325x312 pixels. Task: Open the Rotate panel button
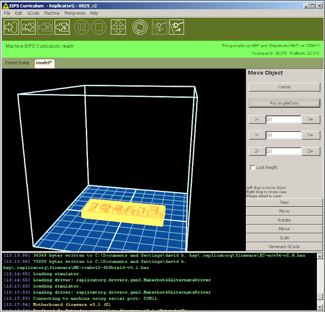284,220
